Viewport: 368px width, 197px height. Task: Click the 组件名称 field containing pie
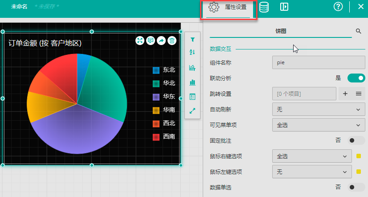319,62
